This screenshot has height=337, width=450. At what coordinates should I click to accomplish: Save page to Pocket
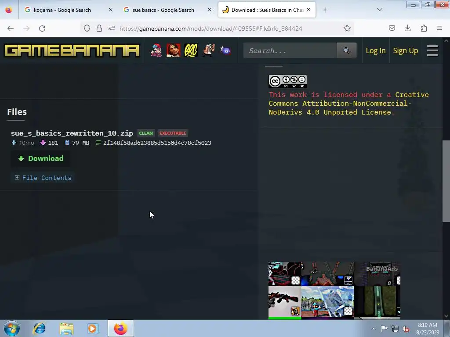[392, 29]
